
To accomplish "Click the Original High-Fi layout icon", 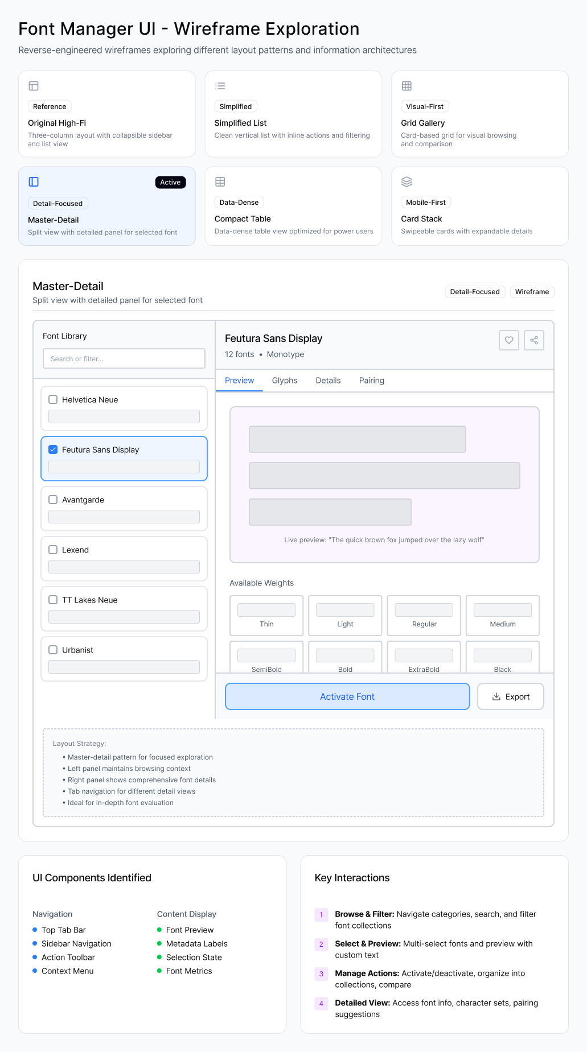I will tap(34, 86).
